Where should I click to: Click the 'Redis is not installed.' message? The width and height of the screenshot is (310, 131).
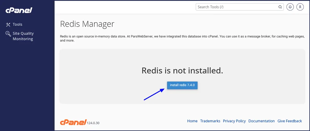click(182, 70)
